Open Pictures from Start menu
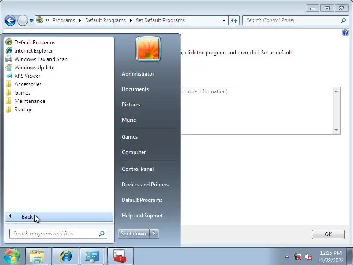The height and width of the screenshot is (265, 353). [x=131, y=105]
